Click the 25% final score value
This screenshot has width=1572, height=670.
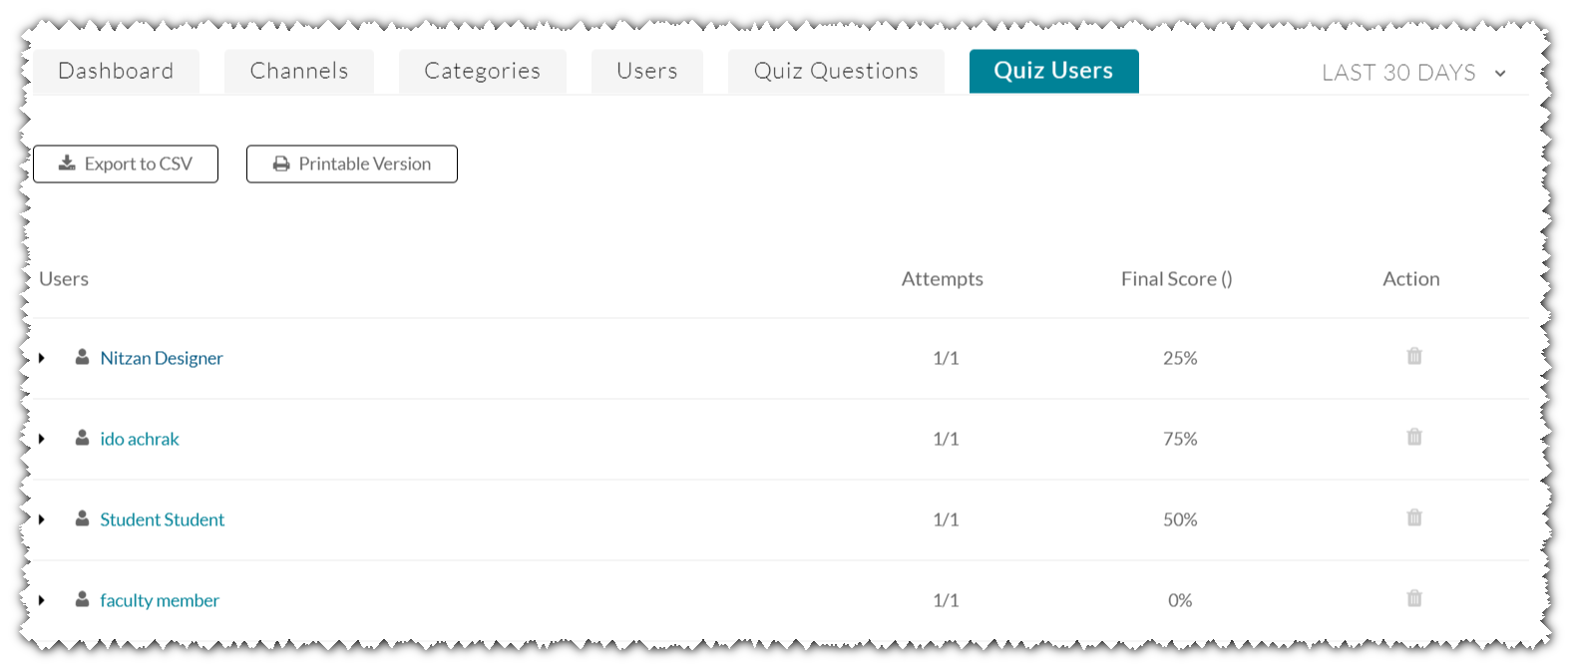click(1180, 358)
